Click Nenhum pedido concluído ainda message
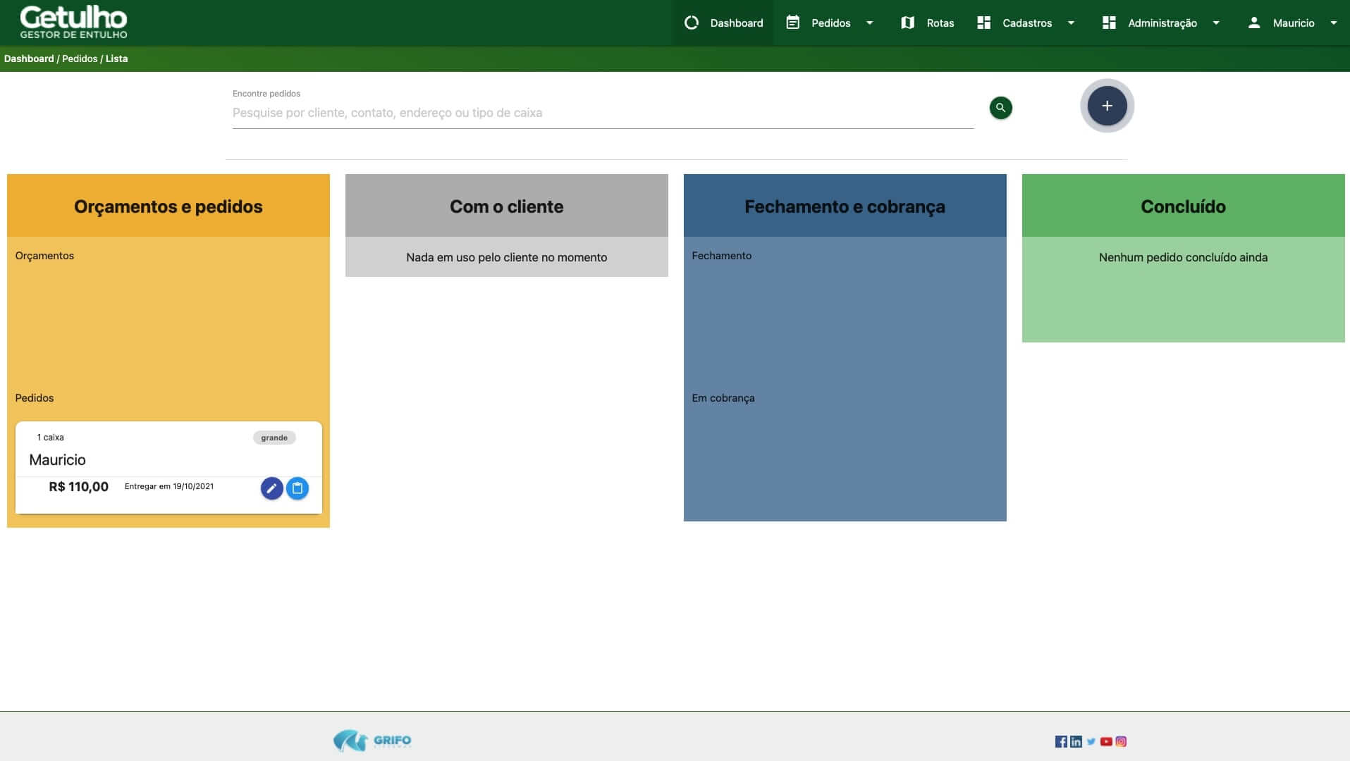 [x=1183, y=257]
